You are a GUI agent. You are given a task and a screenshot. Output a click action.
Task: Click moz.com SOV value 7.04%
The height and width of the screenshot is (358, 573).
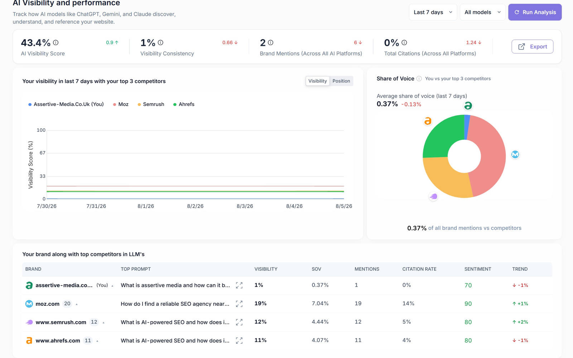pyautogui.click(x=320, y=304)
